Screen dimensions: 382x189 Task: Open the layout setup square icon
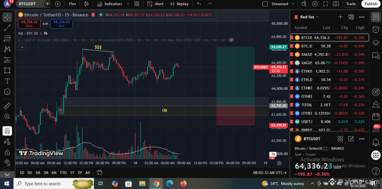pos(265,4)
